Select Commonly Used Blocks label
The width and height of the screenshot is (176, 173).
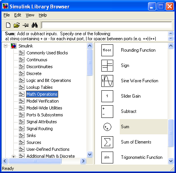pos(47,53)
